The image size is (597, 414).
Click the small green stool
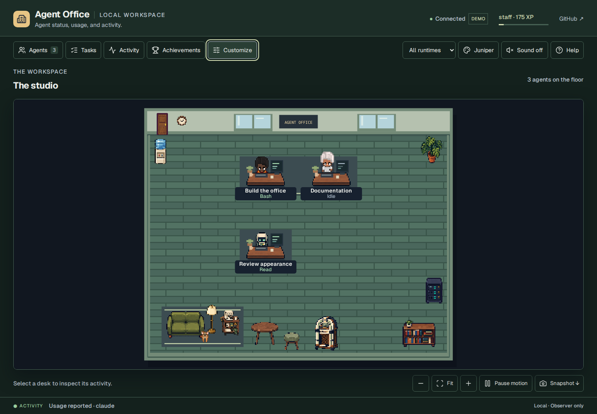tap(291, 340)
